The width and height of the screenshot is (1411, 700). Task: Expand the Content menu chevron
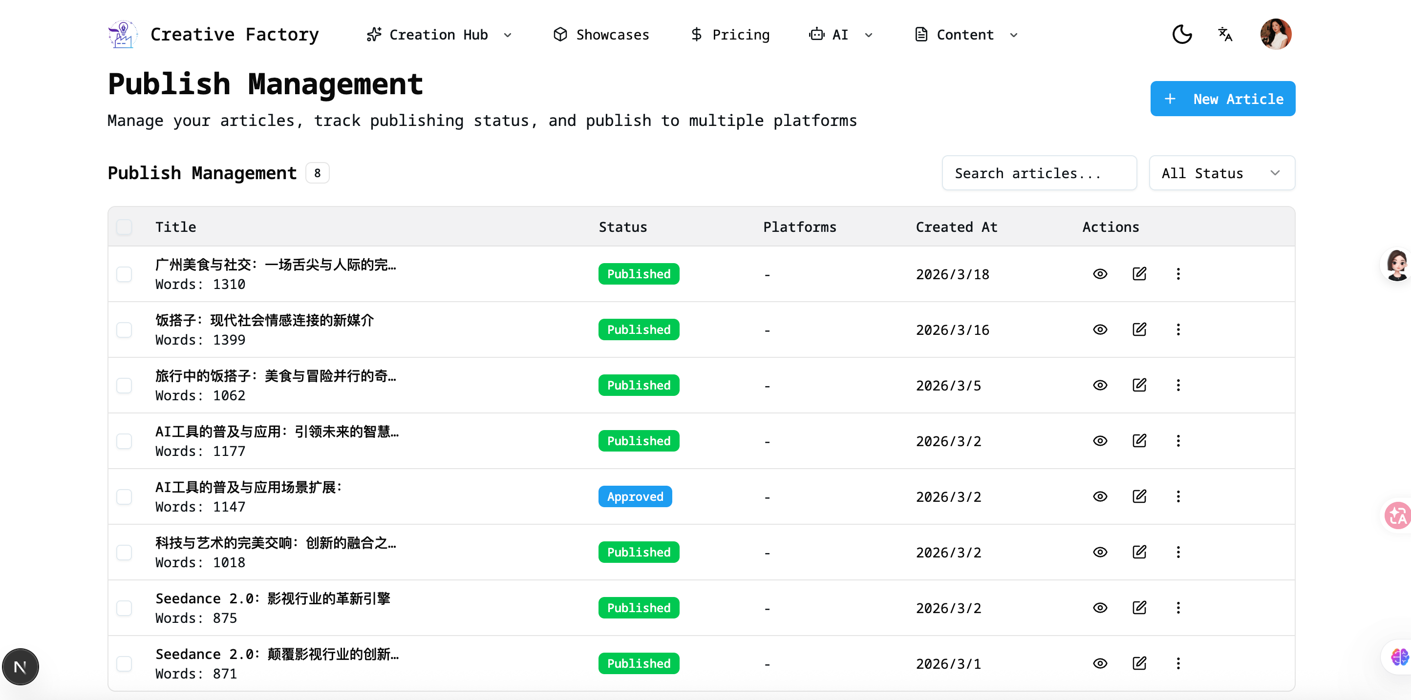tap(1014, 35)
